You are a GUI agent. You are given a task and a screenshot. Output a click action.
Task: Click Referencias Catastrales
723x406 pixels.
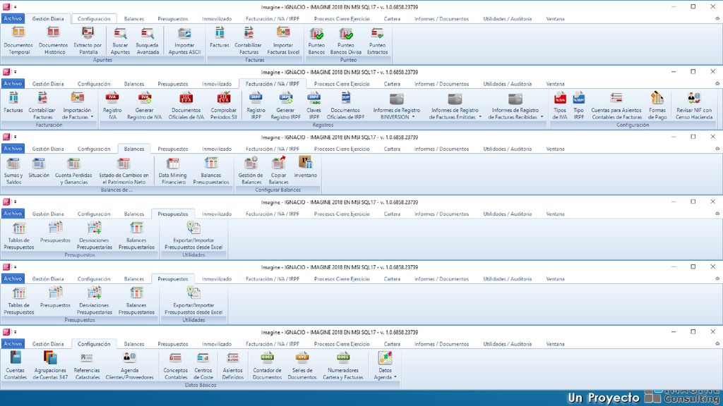87,366
